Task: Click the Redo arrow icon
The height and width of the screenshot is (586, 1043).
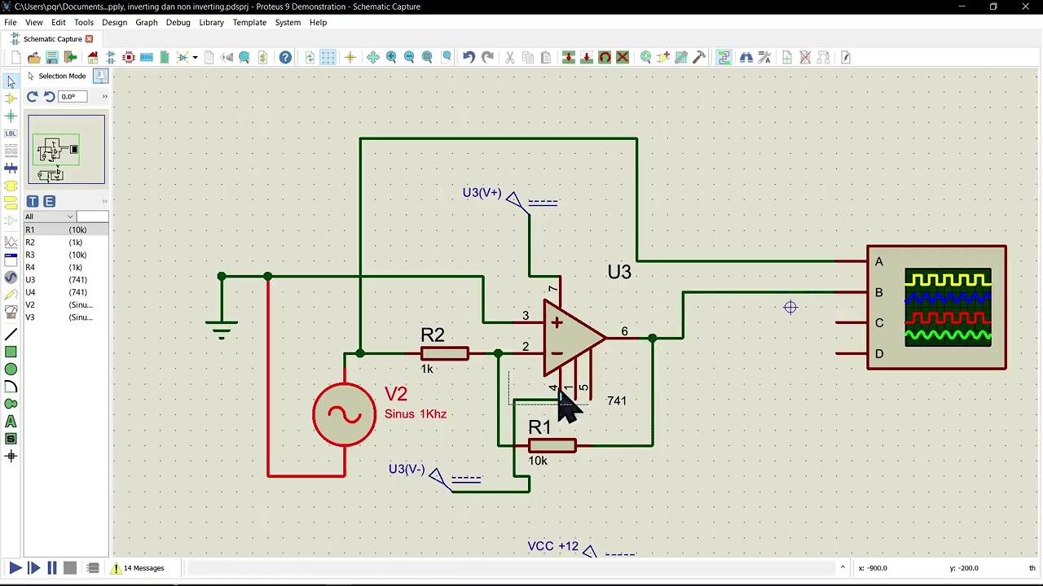Action: pos(487,57)
